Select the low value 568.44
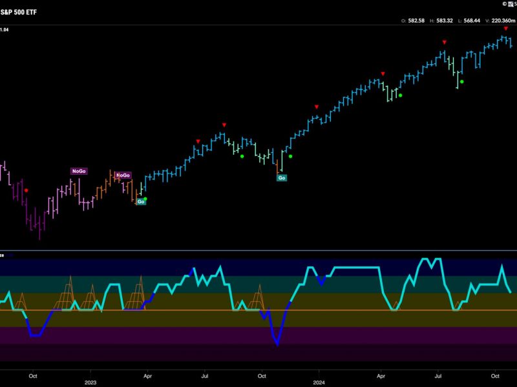The width and height of the screenshot is (517, 387). pyautogui.click(x=472, y=21)
